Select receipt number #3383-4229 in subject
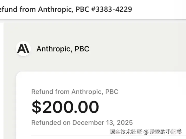Image resolution: width=186 pixels, height=139 pixels. 111,9
